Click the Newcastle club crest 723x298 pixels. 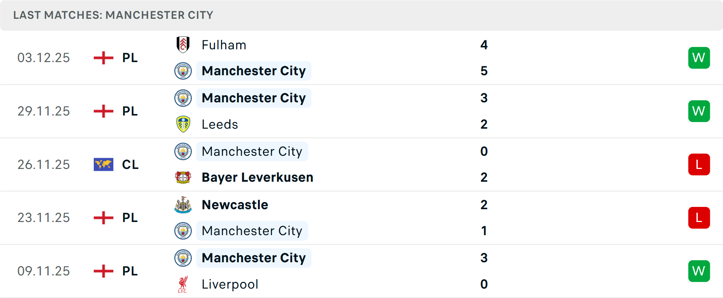pos(183,205)
